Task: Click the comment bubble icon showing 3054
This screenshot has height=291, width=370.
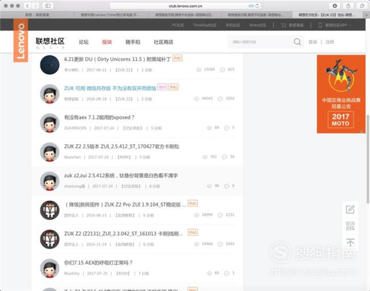Action: click(220, 99)
